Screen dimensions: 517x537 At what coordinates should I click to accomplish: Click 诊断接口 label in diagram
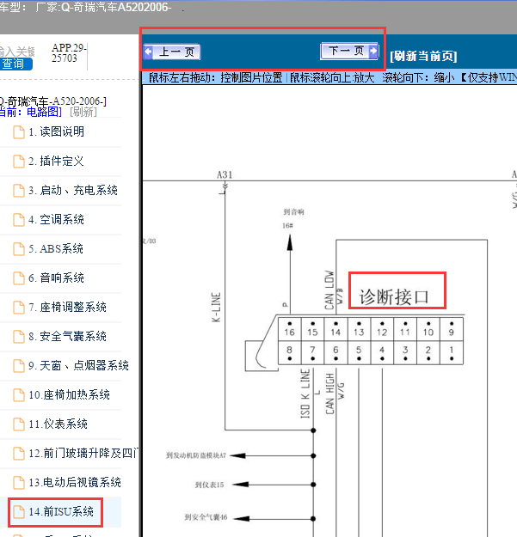pos(394,296)
